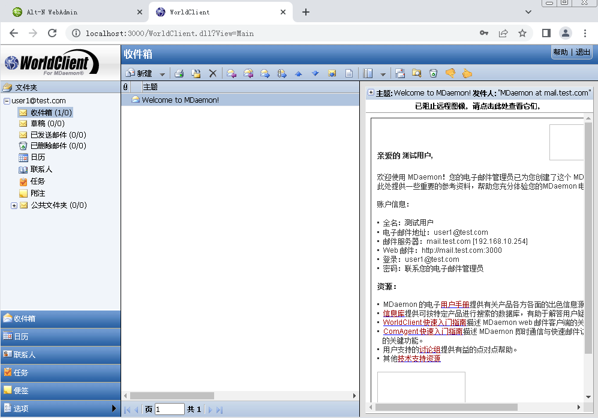The height and width of the screenshot is (418, 598).
Task: Select the 收件箱 (1/0) folder
Action: click(46, 113)
